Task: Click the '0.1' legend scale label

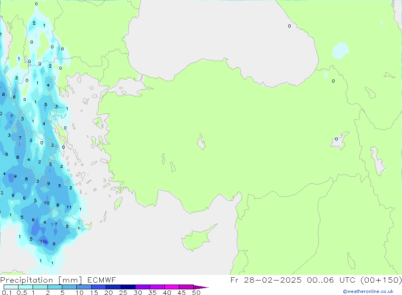Action: point(7,293)
